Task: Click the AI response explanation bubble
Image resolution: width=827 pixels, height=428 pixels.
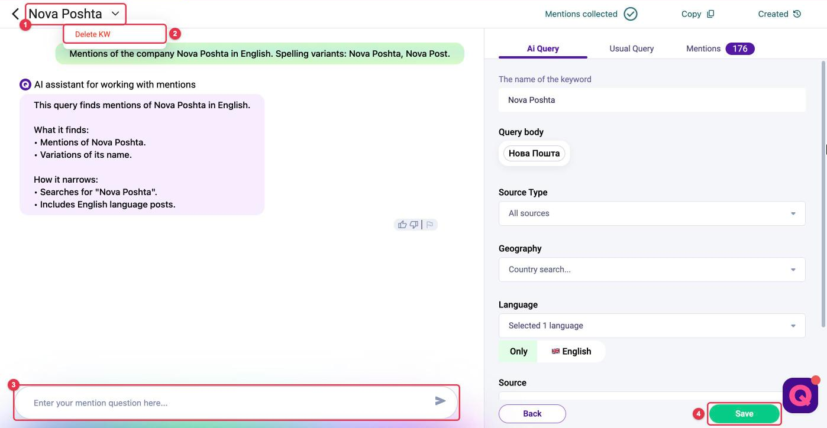Action: click(x=142, y=155)
